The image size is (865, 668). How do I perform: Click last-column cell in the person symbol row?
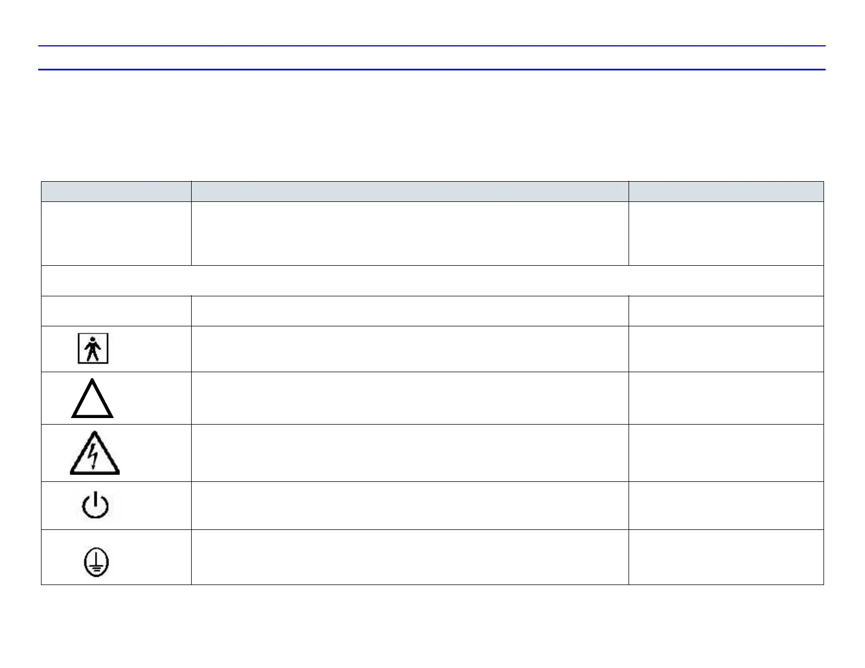click(726, 349)
